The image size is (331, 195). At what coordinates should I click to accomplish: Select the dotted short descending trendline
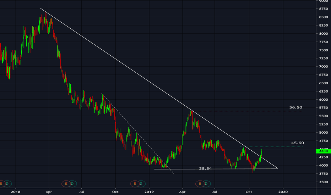click(x=138, y=133)
